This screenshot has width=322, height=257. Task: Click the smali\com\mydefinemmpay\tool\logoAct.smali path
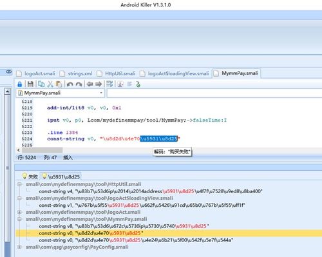[83, 212]
